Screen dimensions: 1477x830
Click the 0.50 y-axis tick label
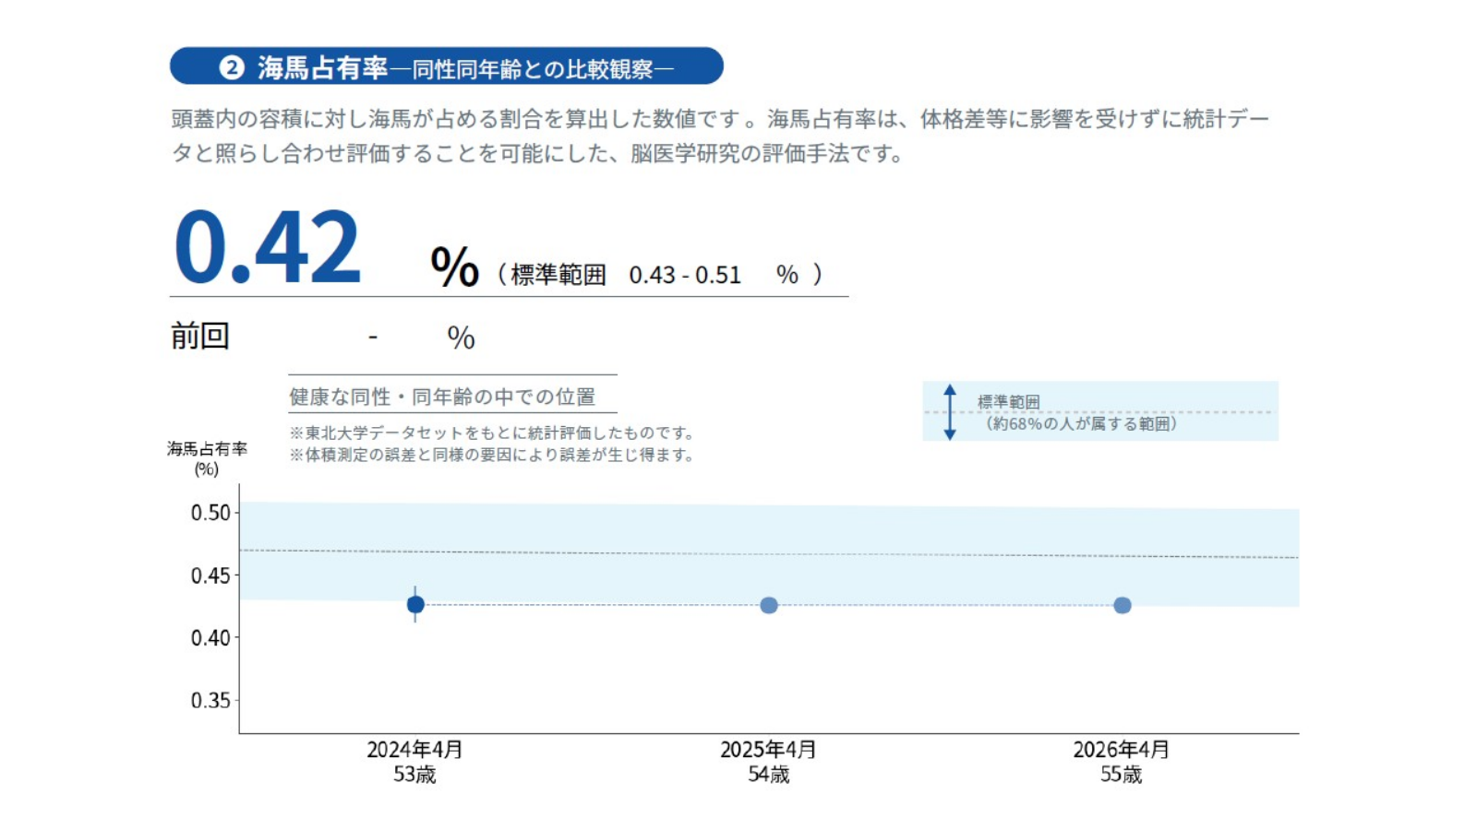point(210,513)
